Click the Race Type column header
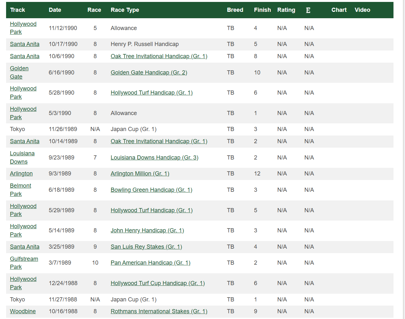This screenshot has height=319, width=405. click(x=125, y=10)
